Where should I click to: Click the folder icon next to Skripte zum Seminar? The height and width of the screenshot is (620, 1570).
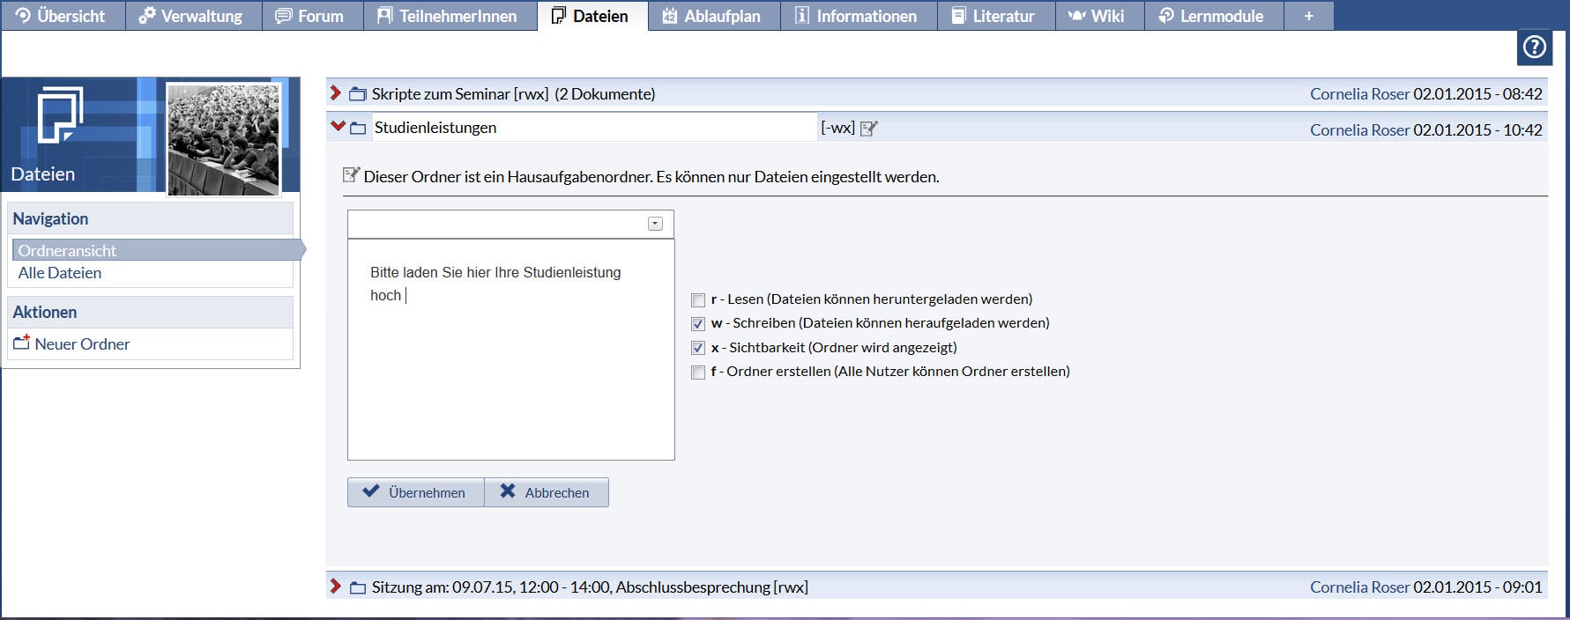(357, 94)
